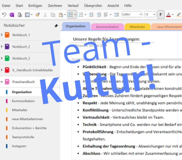Switch to the Organisation section tab
This screenshot has width=182, height=160.
[76, 26]
